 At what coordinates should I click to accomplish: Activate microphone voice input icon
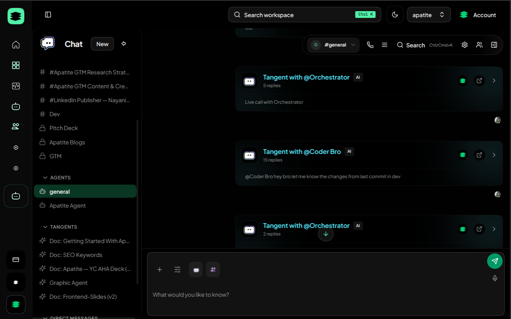pos(495,278)
